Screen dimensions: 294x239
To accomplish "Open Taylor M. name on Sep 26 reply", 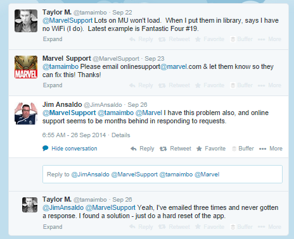I will pyautogui.click(x=57, y=199).
